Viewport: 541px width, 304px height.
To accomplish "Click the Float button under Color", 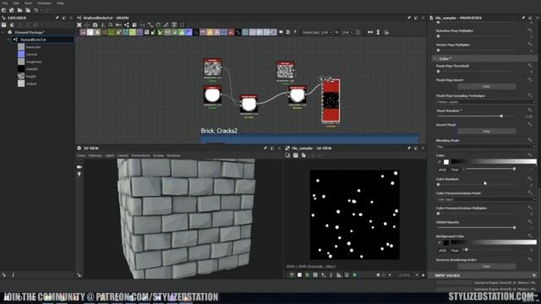I will pyautogui.click(x=455, y=170).
